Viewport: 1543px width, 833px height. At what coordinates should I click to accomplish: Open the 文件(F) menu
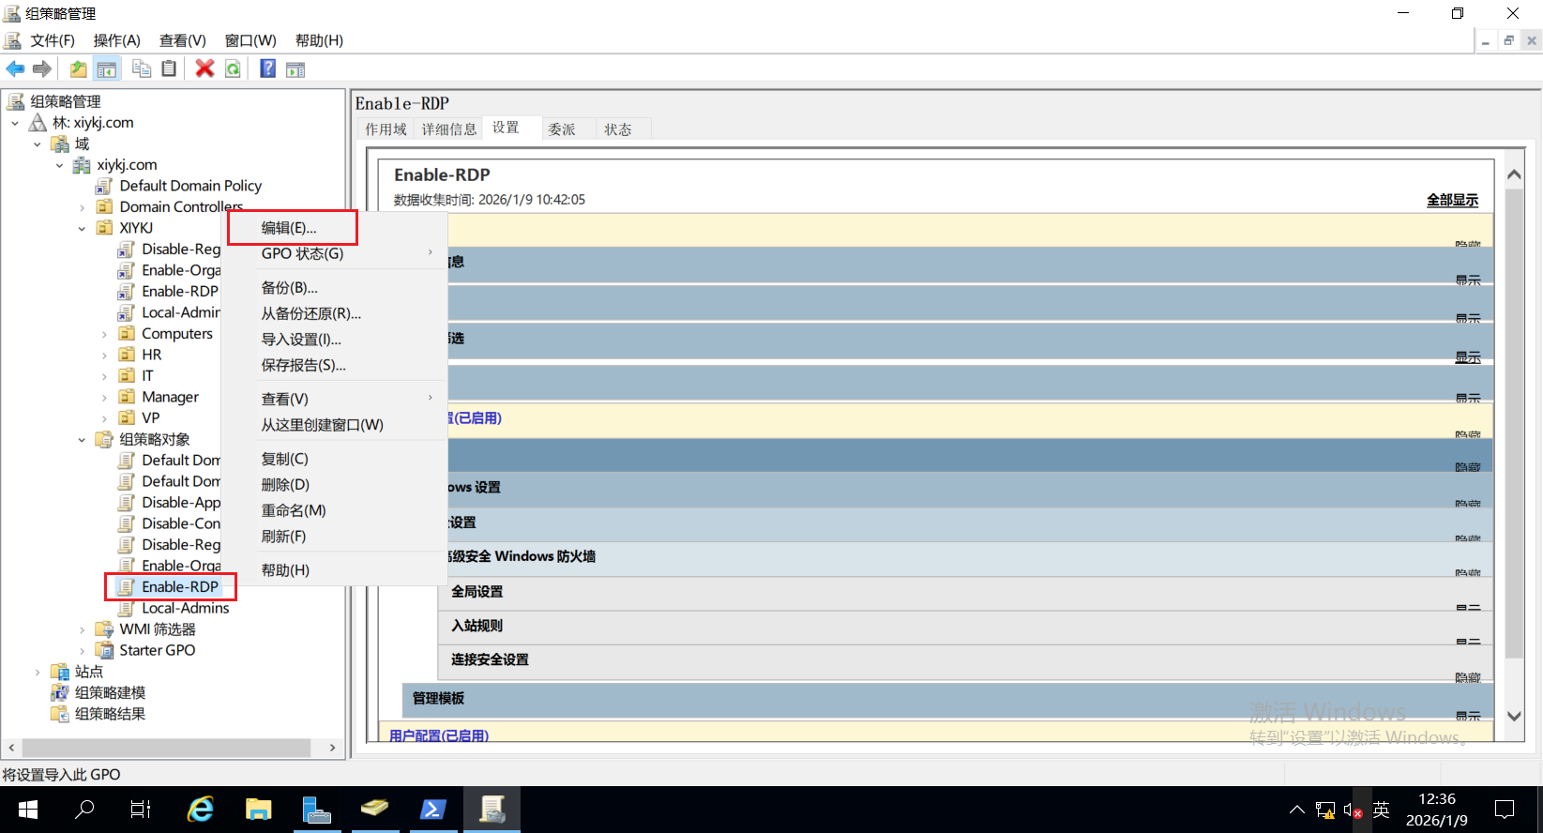click(x=52, y=40)
